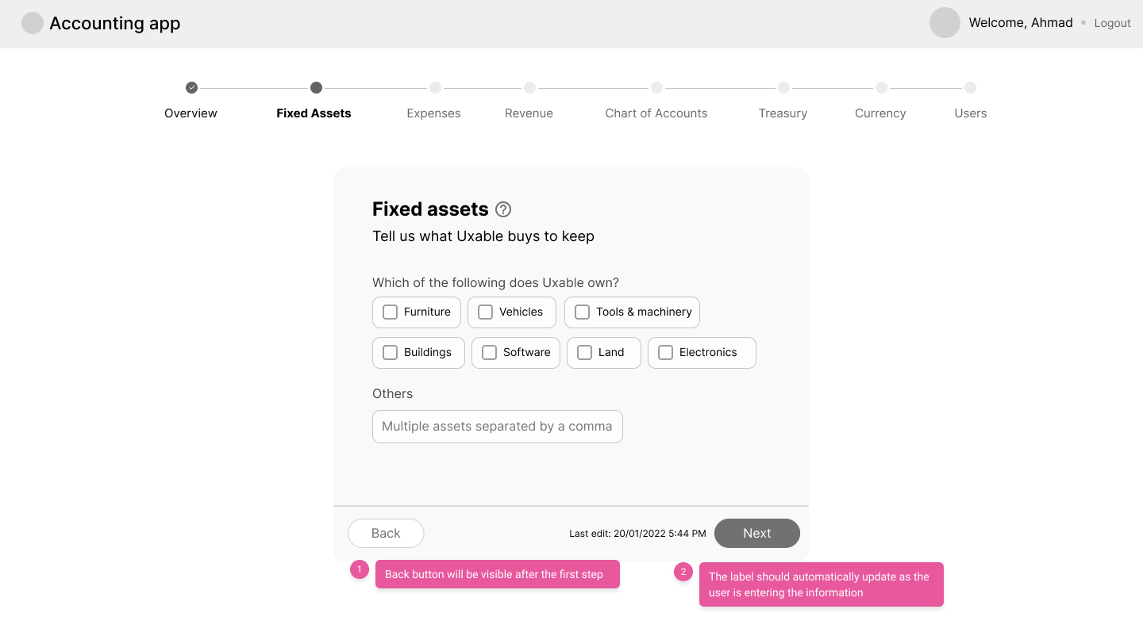Click the pink annotation badge numbered 1

coord(360,569)
